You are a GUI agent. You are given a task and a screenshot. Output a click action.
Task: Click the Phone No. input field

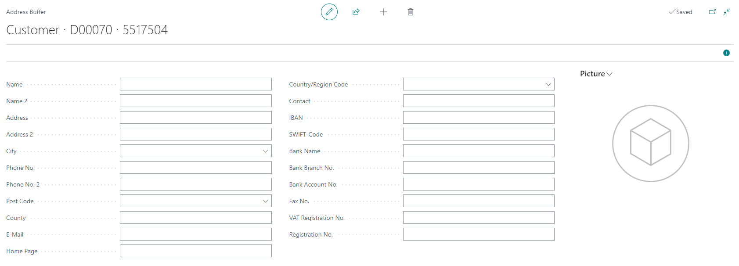[x=196, y=168]
